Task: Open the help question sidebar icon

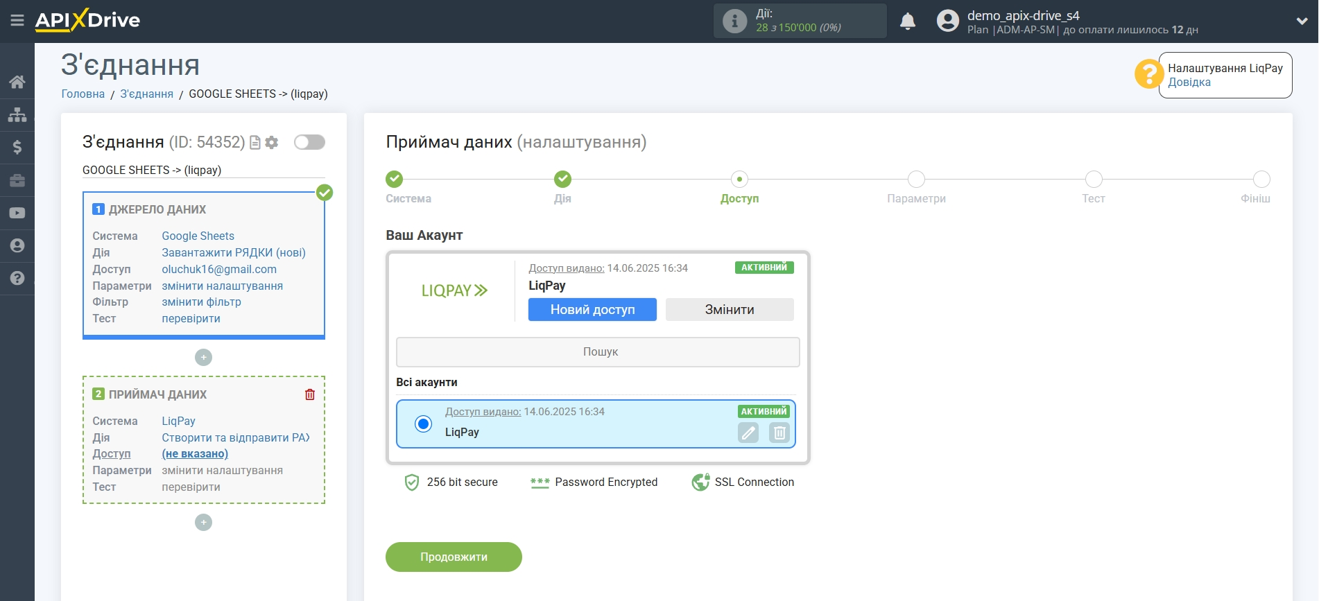Action: (17, 278)
